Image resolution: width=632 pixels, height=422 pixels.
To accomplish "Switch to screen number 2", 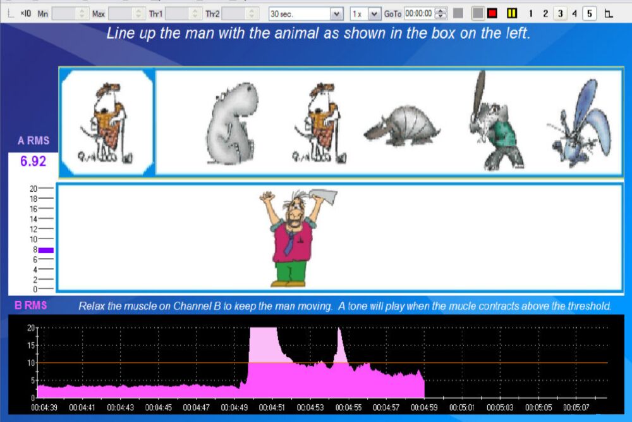I will 545,13.
